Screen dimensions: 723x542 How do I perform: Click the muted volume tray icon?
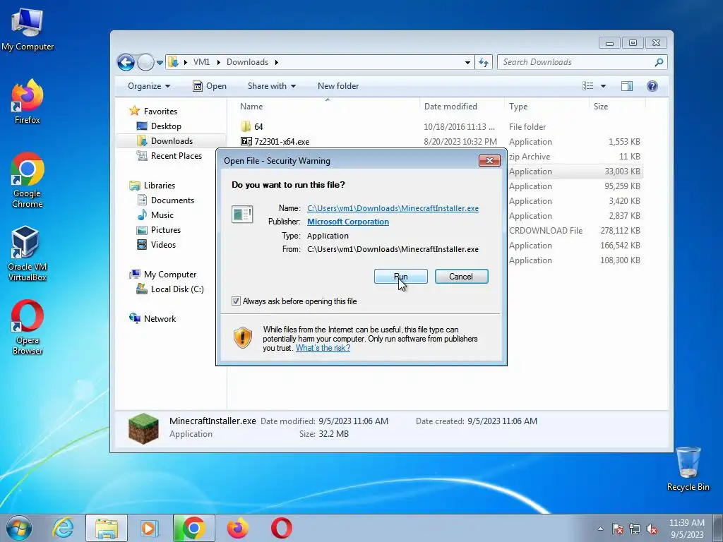coord(652,529)
